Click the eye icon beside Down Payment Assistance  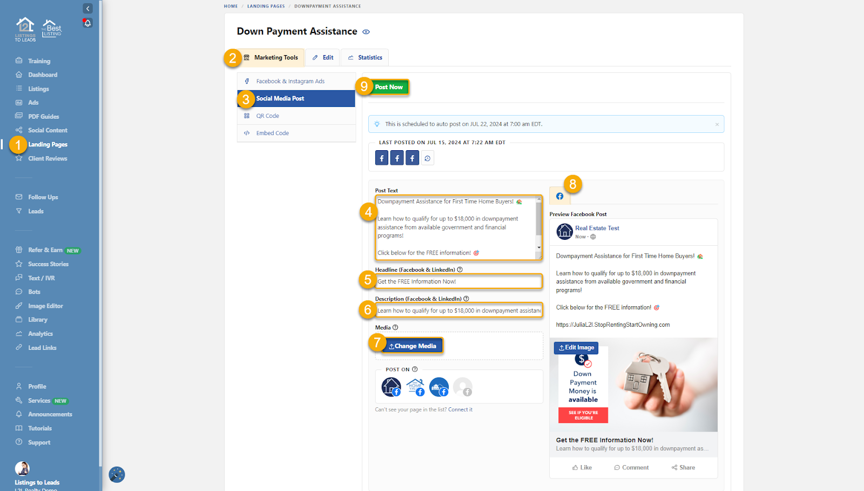pyautogui.click(x=366, y=32)
